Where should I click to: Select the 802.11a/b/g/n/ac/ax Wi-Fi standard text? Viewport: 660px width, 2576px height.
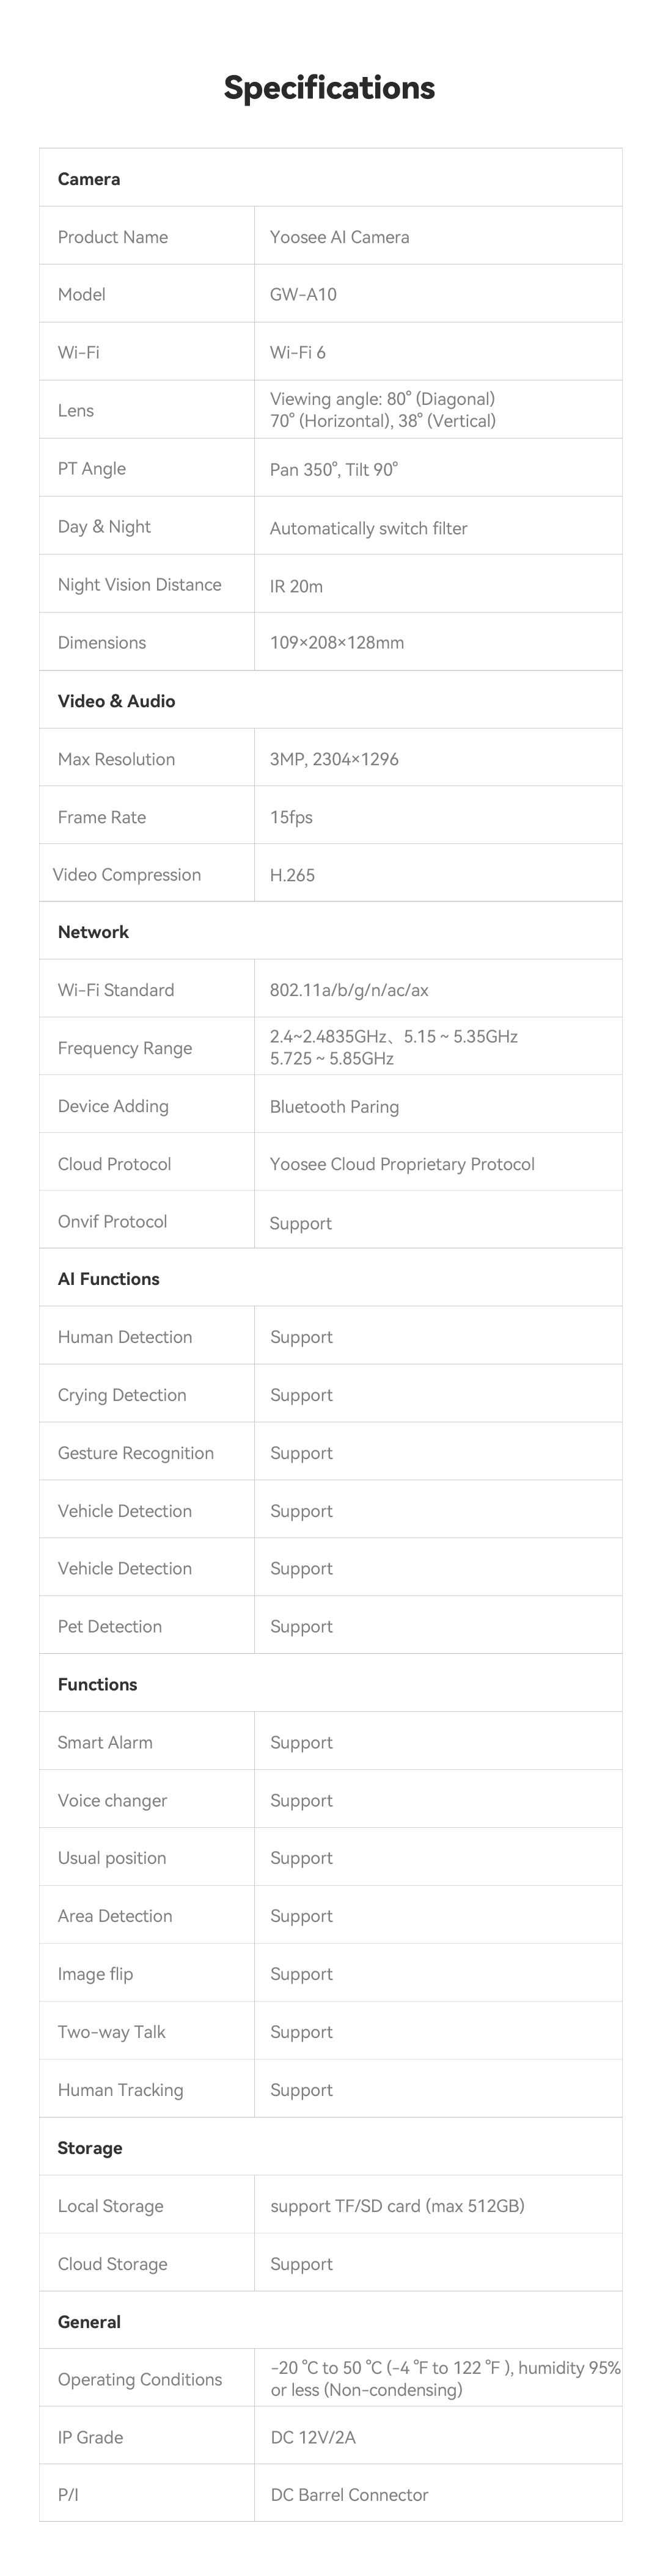pyautogui.click(x=349, y=990)
